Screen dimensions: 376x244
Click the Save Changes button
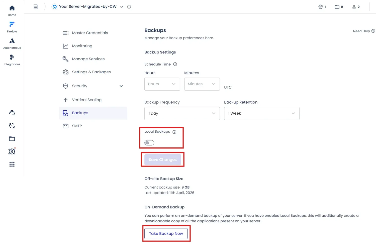pyautogui.click(x=163, y=160)
